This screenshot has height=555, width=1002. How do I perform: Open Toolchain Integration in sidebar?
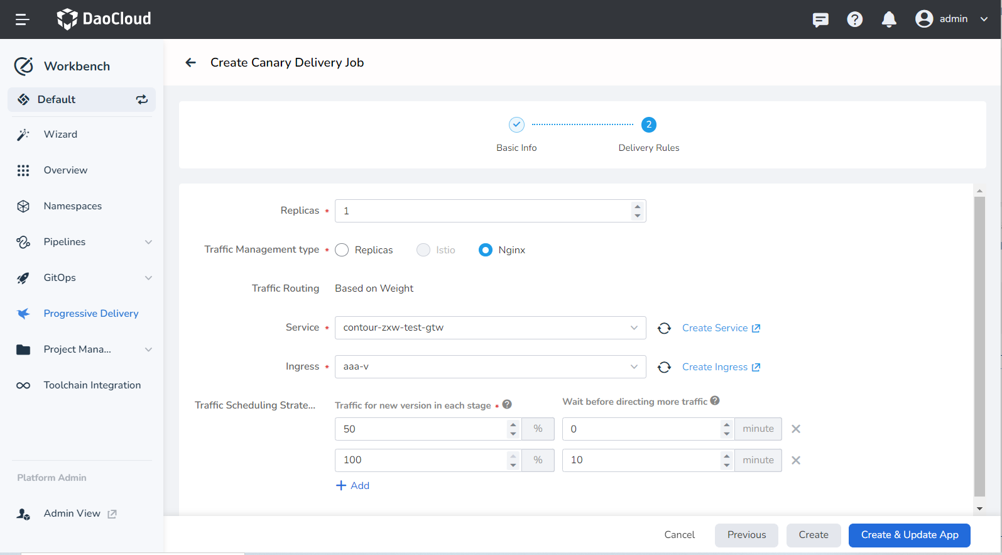[92, 385]
